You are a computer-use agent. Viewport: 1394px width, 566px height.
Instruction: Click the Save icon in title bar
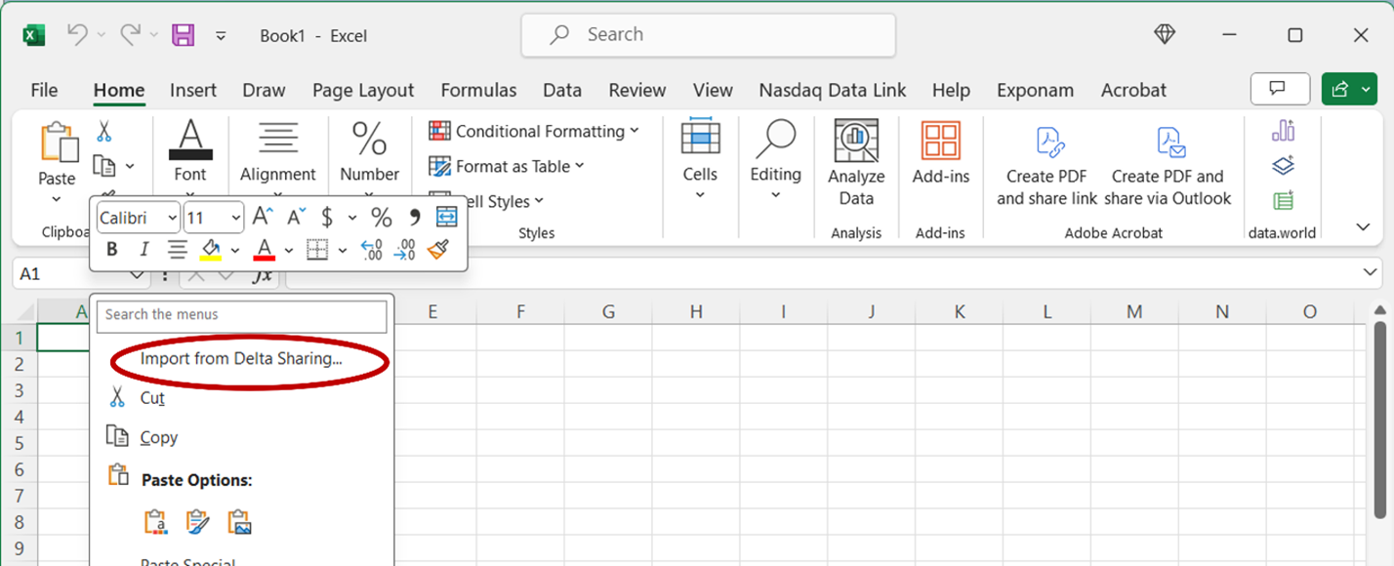[183, 35]
